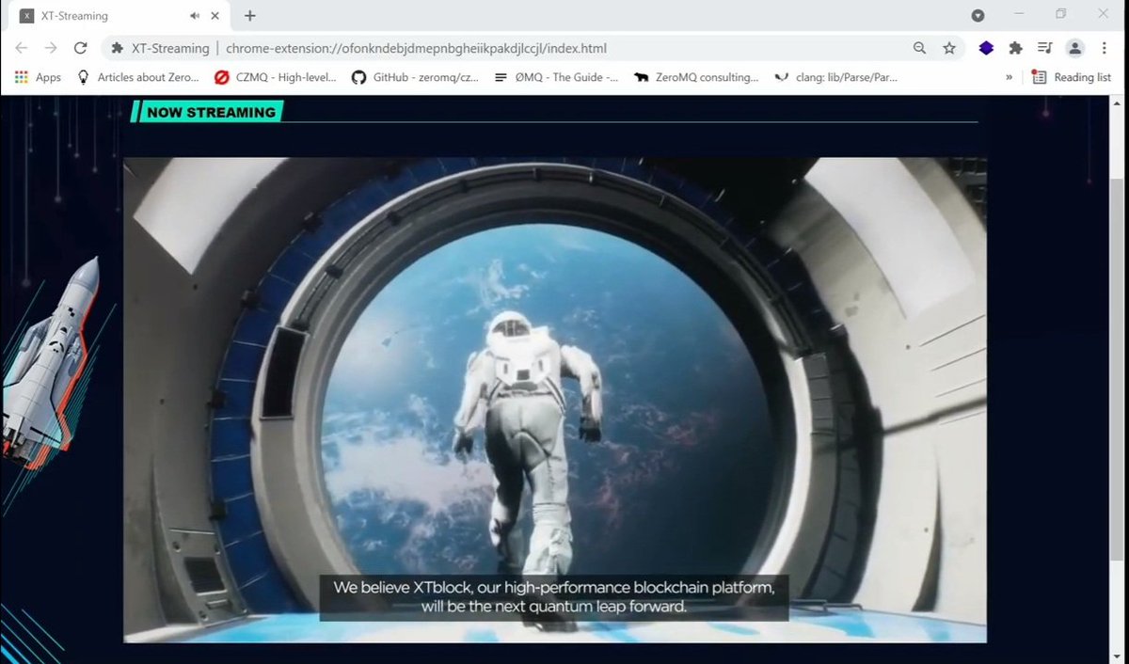1129x664 pixels.
Task: Open the 'ØMQ - The Guide' bookmark
Action: tap(557, 77)
